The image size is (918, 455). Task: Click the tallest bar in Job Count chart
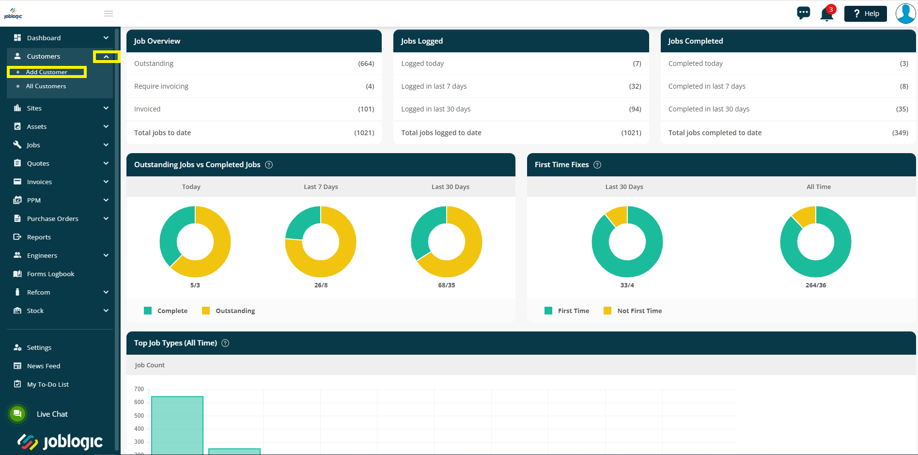pyautogui.click(x=177, y=425)
